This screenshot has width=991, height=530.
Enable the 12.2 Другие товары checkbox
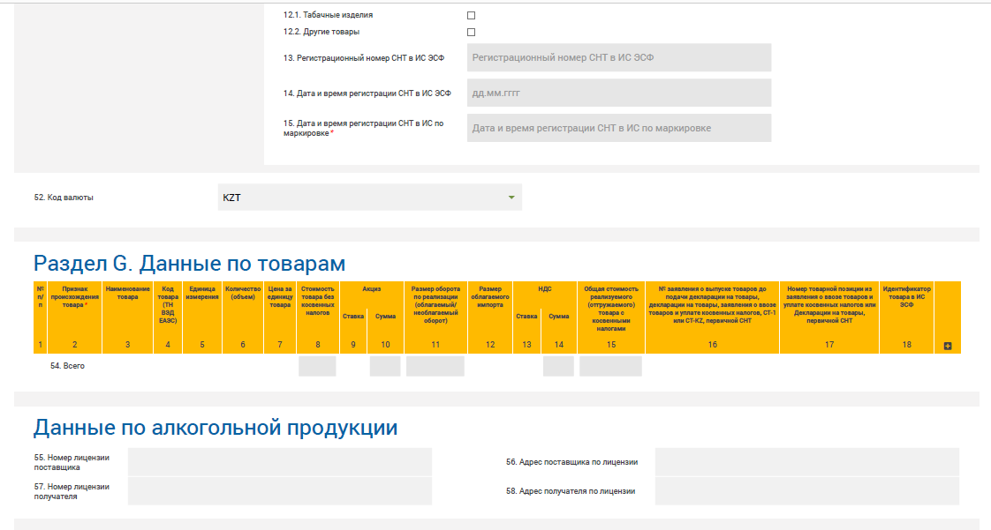point(471,33)
